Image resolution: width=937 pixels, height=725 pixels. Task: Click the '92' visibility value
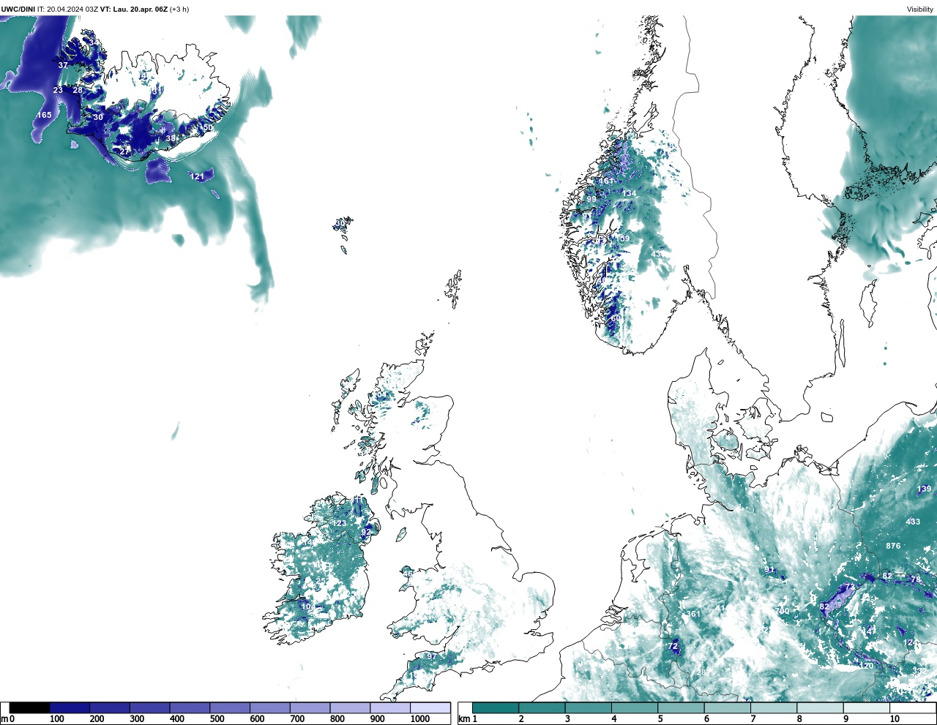367,532
